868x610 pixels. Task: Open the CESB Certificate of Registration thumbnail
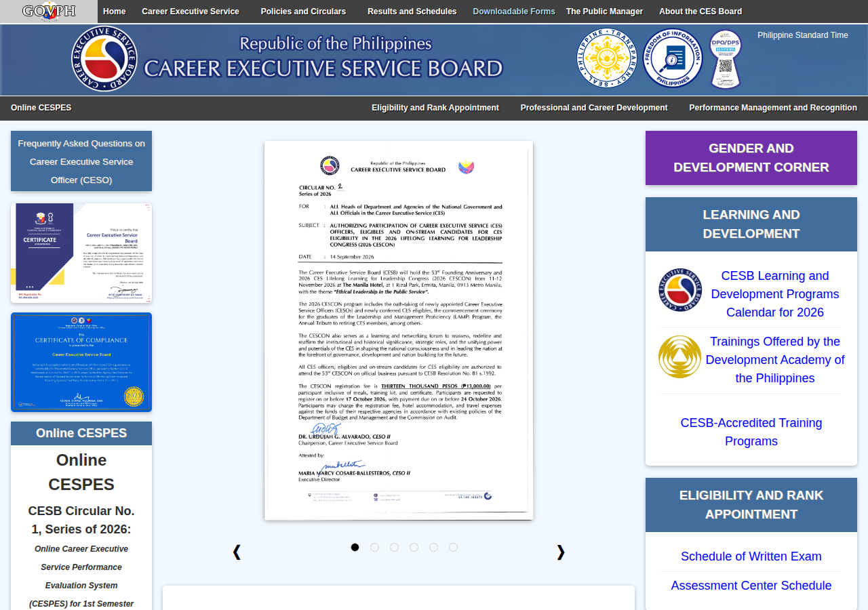pyautogui.click(x=81, y=253)
